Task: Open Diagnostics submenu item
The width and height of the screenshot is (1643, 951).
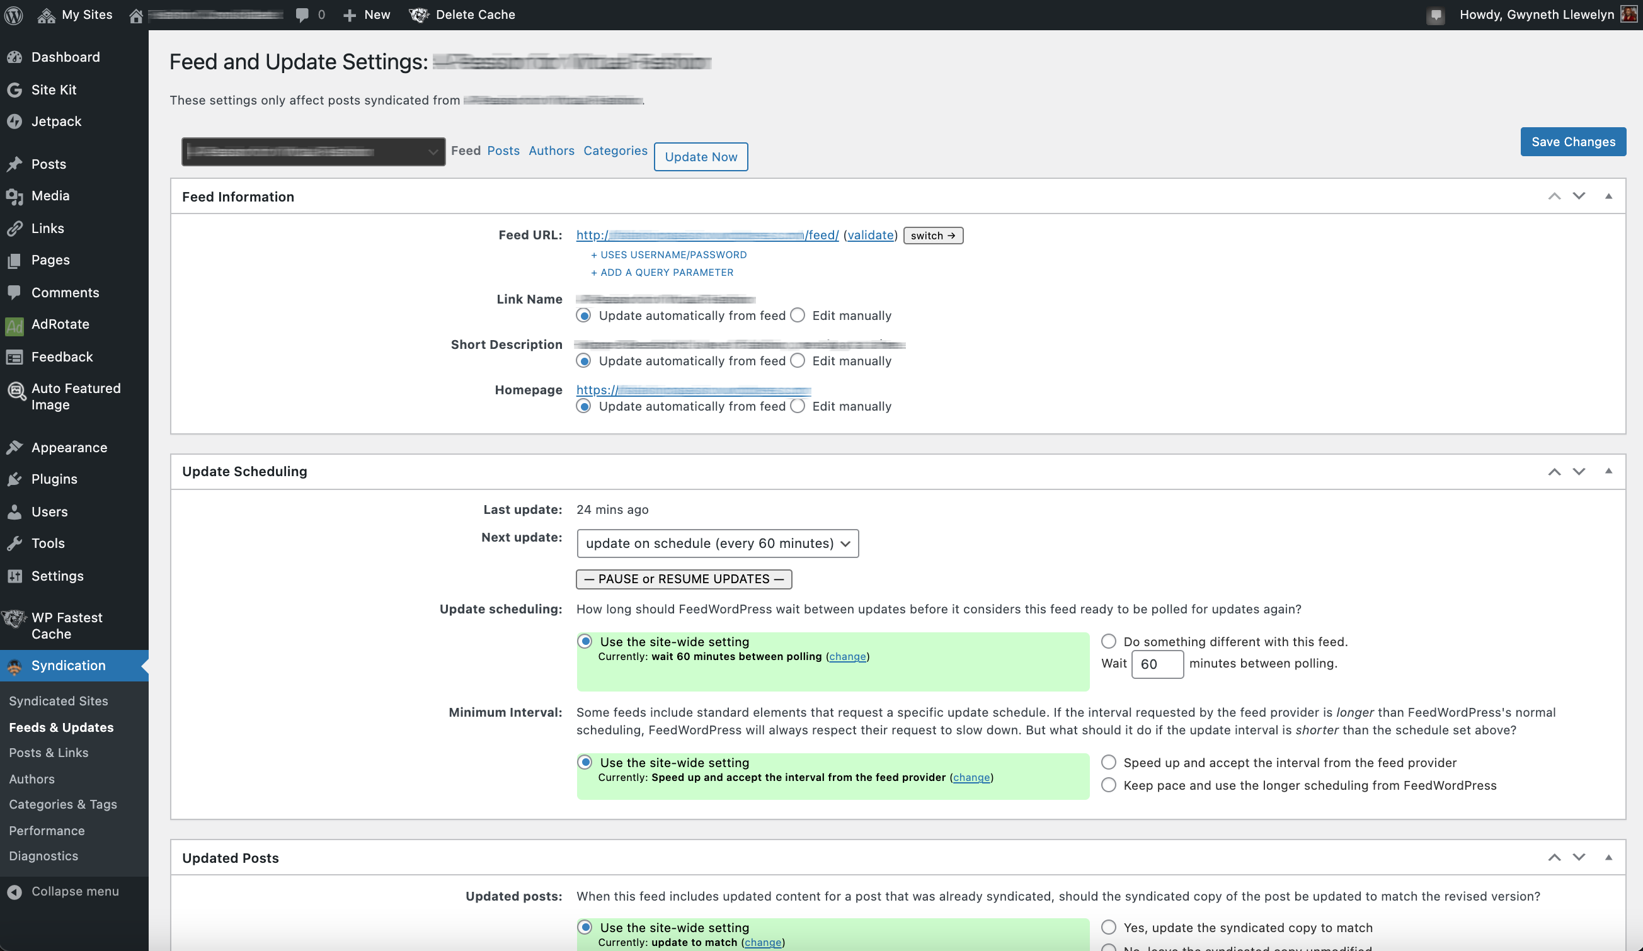Action: pos(43,857)
